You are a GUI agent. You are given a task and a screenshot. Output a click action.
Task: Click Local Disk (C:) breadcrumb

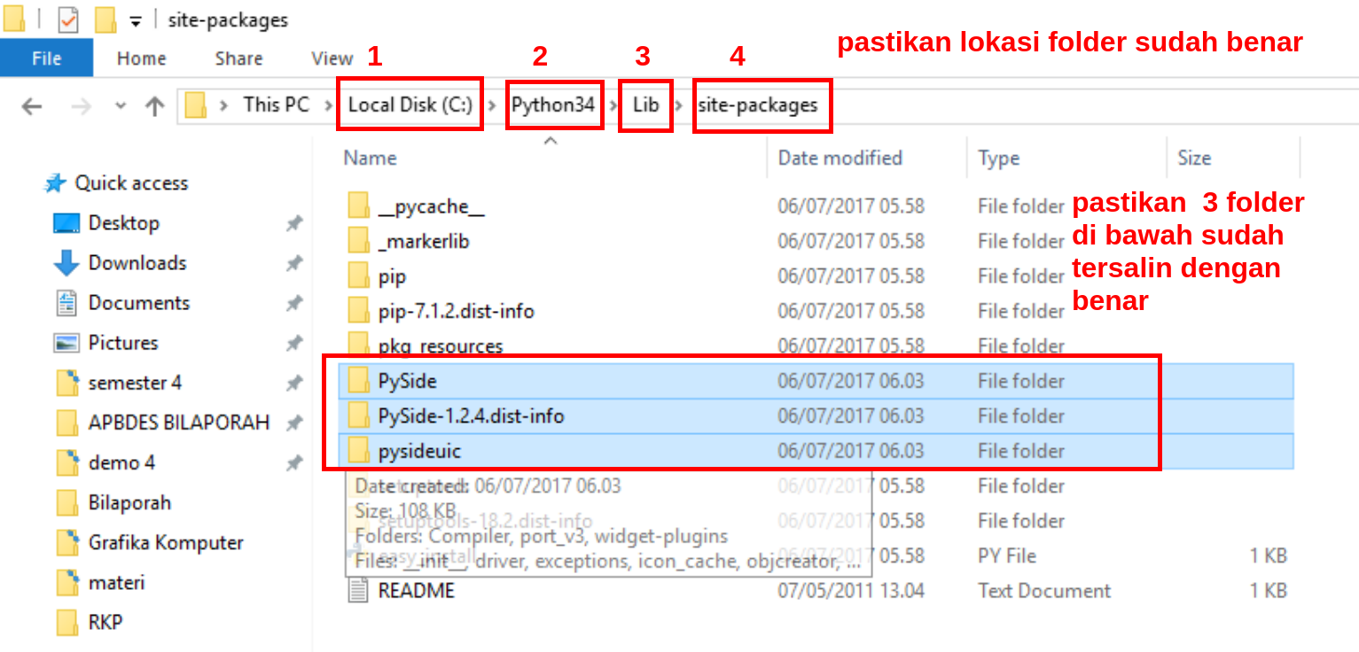coord(410,105)
